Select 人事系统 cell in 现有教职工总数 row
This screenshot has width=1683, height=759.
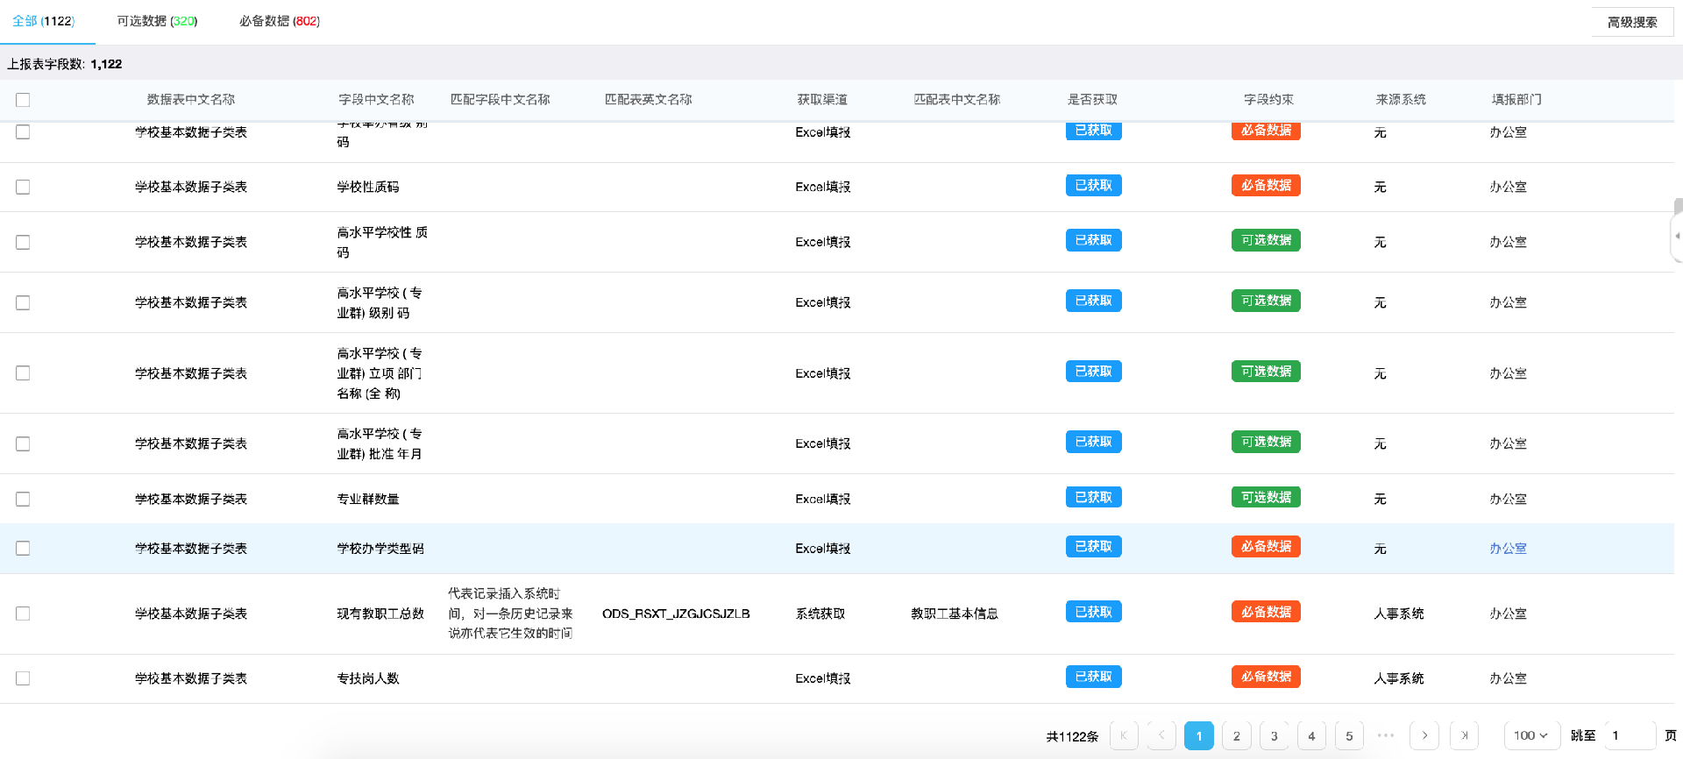pos(1399,614)
